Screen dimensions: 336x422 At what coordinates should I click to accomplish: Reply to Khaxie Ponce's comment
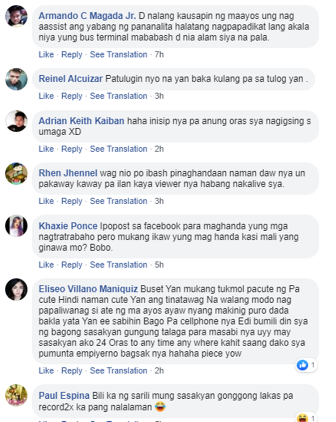coord(72,265)
